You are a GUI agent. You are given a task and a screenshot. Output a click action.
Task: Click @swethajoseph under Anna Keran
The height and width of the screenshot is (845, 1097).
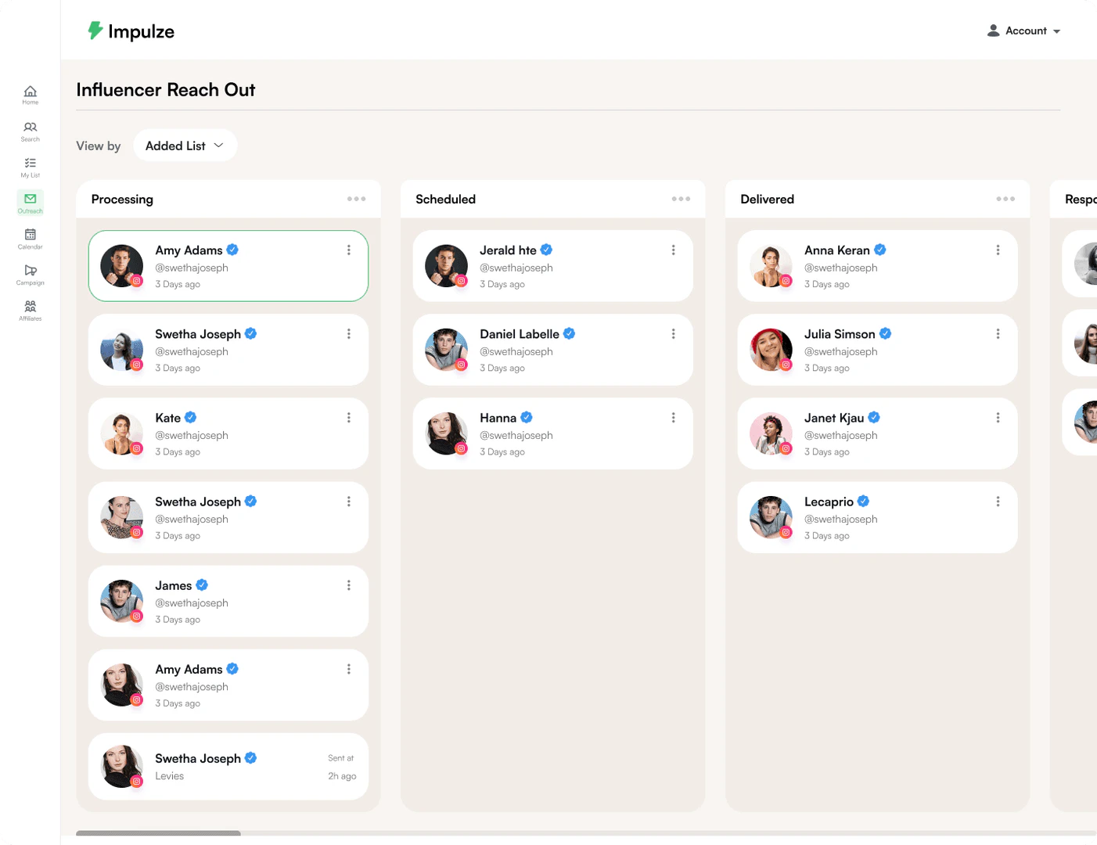[x=841, y=267]
